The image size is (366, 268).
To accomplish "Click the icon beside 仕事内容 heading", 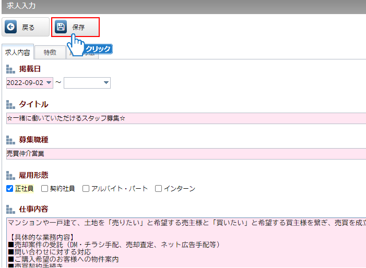I will 11,209.
